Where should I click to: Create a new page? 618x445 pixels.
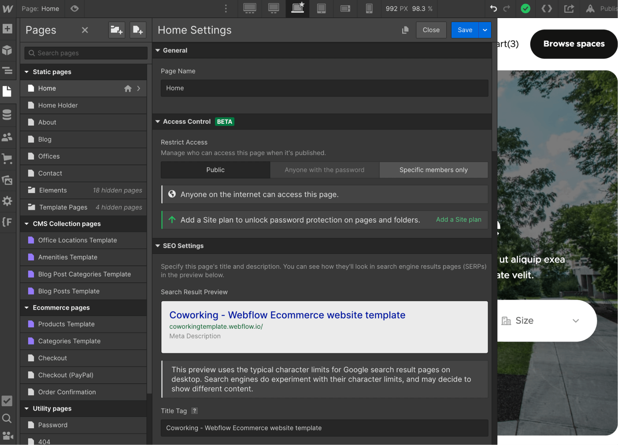tap(138, 30)
